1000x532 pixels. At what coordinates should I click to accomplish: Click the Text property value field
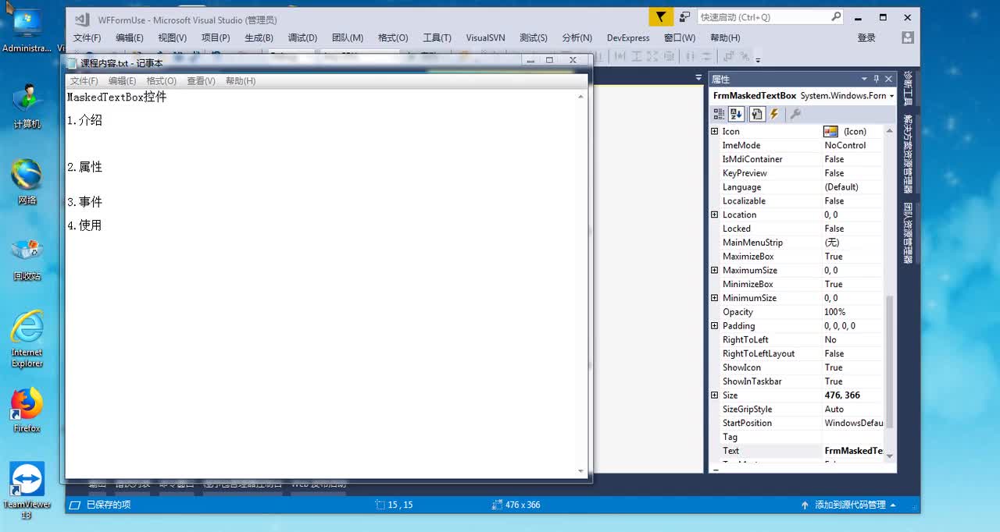[x=853, y=451]
